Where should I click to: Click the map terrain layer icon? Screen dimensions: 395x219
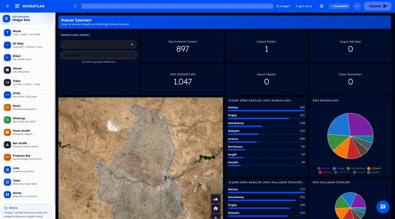tap(216, 199)
